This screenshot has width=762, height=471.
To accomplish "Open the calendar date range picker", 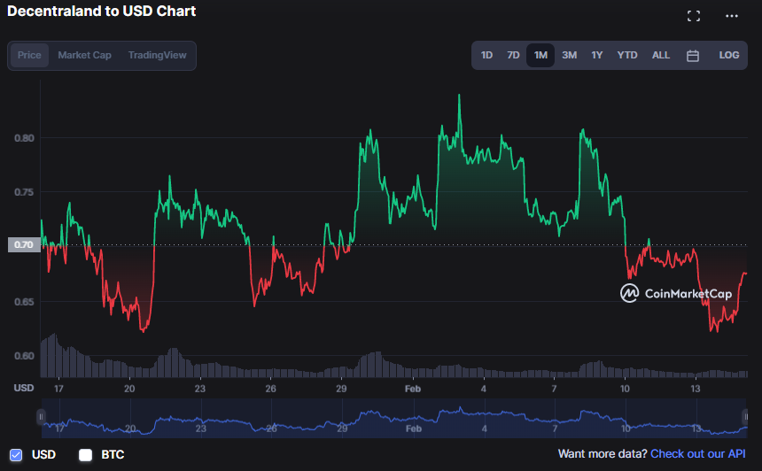I will click(x=693, y=56).
